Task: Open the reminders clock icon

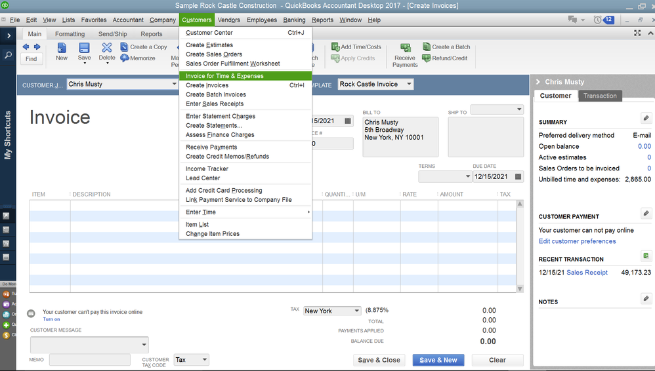Action: click(598, 20)
